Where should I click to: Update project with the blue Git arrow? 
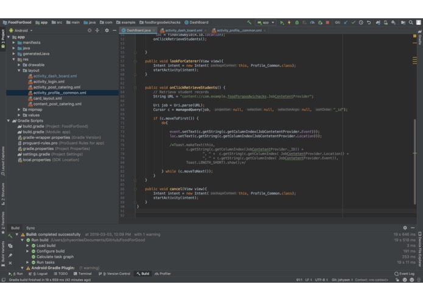pyautogui.click(x=346, y=23)
